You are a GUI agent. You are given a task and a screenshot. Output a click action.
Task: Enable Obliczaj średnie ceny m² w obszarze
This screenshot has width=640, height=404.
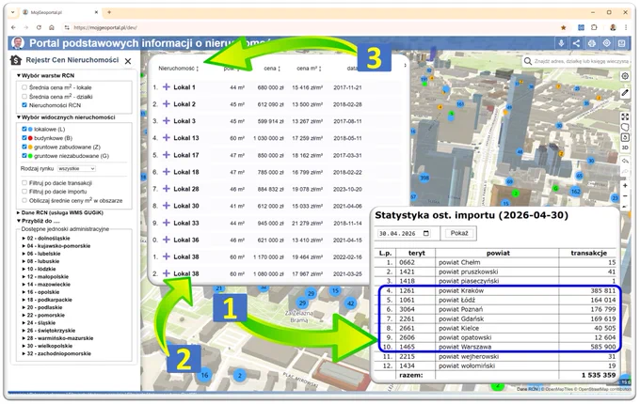pos(24,200)
